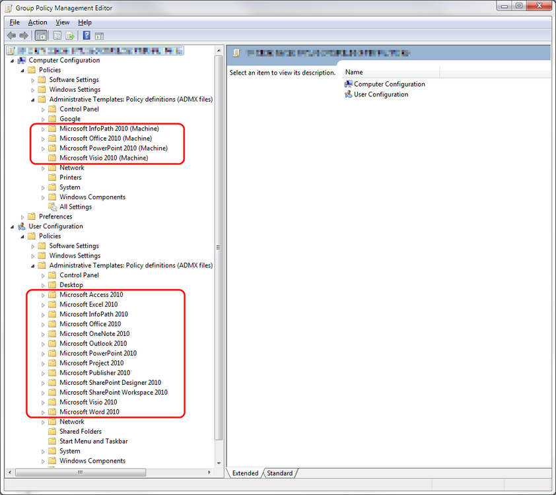The height and width of the screenshot is (495, 556).
Task: Select Microsoft Office 2010 under User Configuration
Action: pos(90,324)
